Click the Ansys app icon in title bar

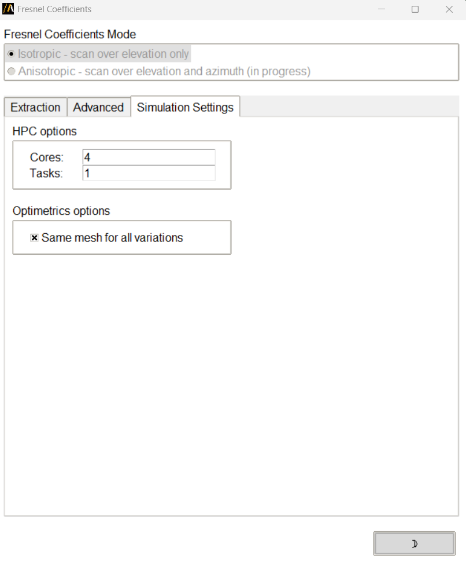coord(8,9)
